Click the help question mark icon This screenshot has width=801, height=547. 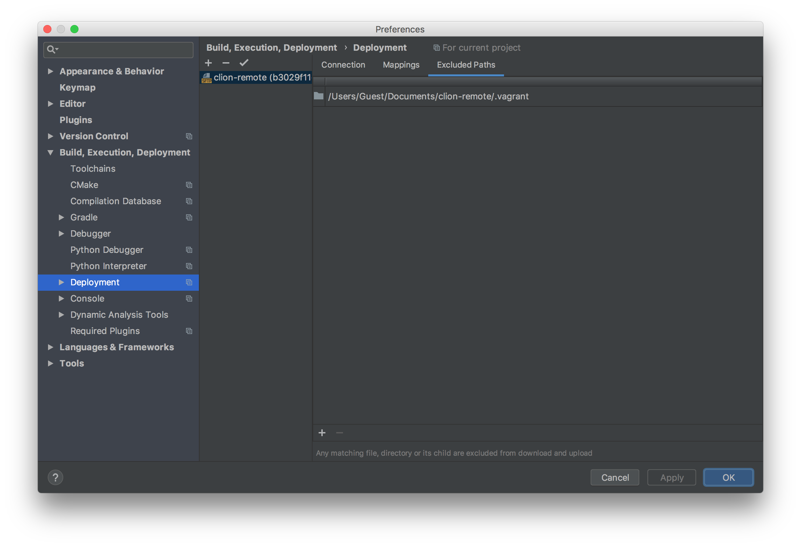coord(55,477)
